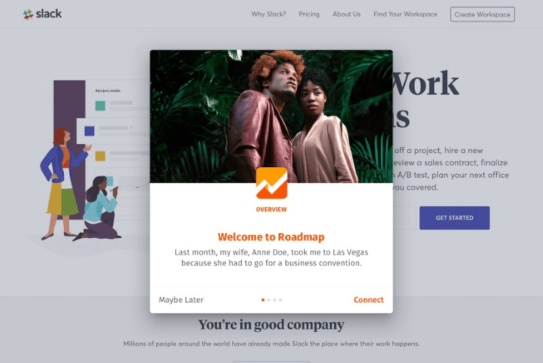
Task: Click Connect in the Roadmap dialog
Action: click(369, 300)
